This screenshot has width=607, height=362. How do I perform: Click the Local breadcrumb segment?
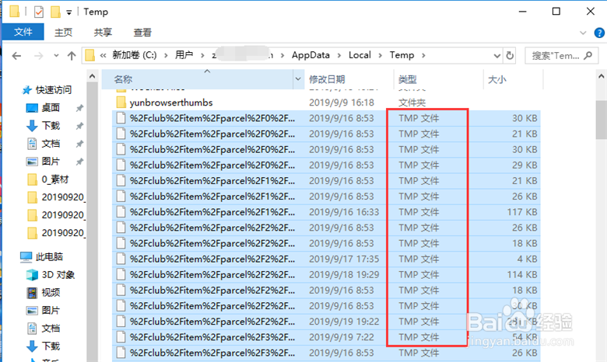[x=360, y=55]
